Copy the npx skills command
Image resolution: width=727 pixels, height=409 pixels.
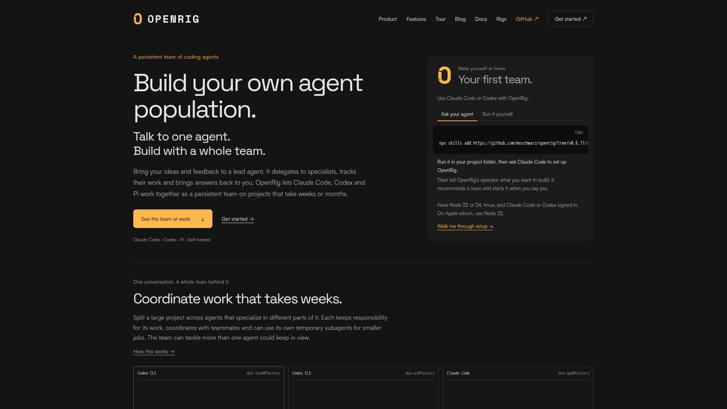(579, 132)
